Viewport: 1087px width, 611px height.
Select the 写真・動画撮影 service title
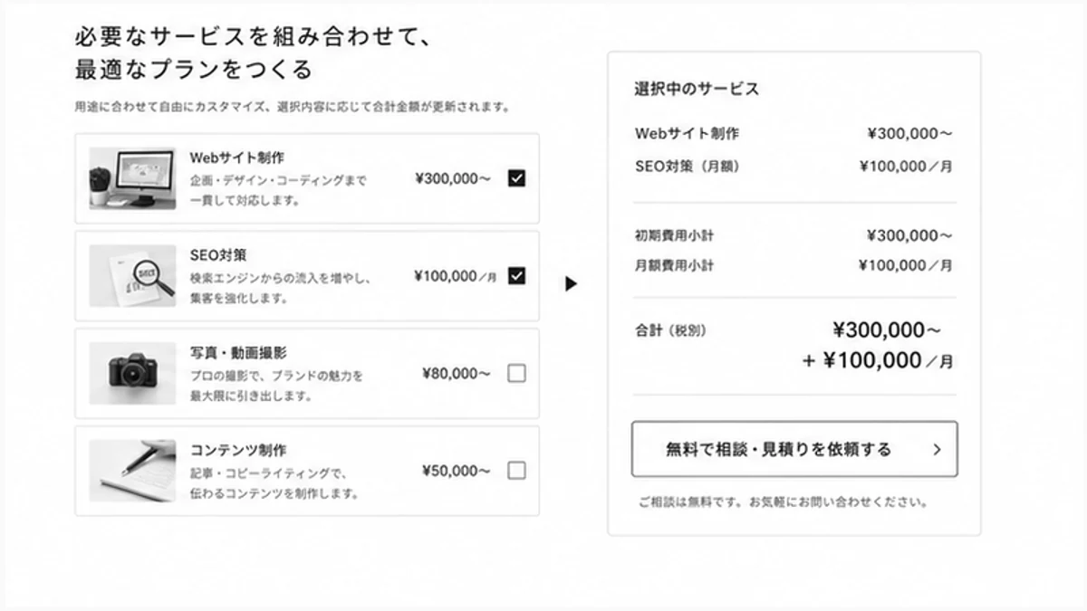[x=238, y=352]
